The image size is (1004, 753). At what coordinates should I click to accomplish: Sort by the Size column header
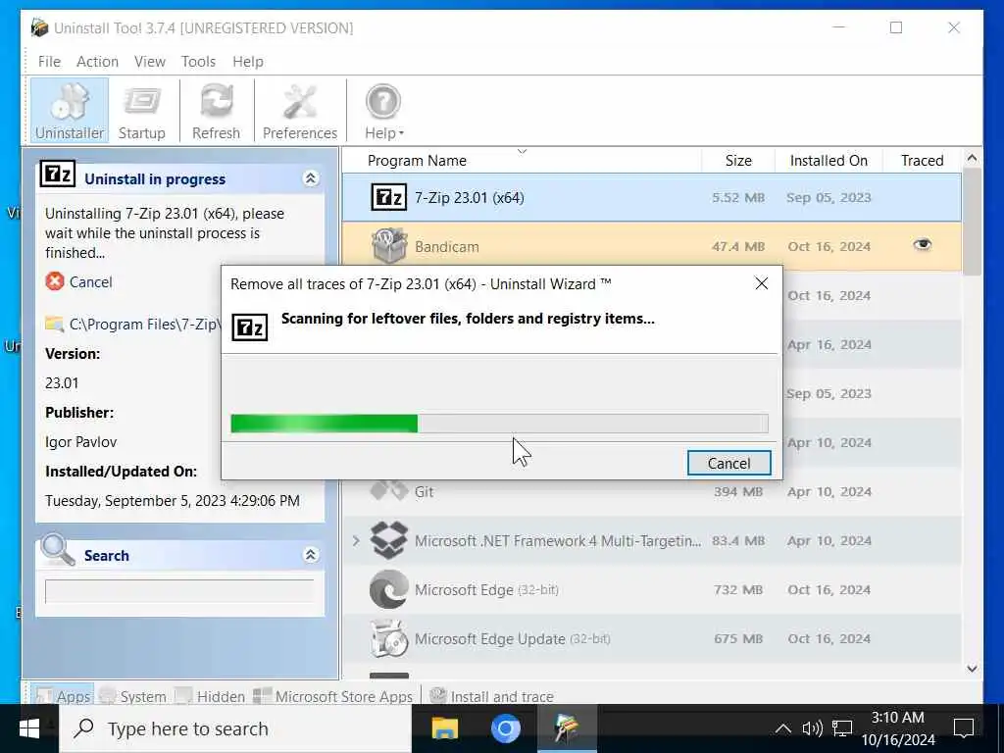point(738,160)
